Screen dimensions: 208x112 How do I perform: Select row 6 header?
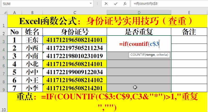(x=4, y=64)
